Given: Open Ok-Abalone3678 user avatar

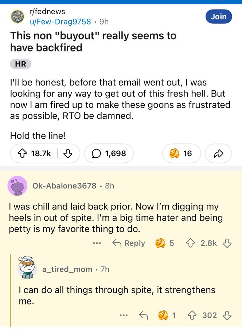Looking at the screenshot, I should coord(17,186).
